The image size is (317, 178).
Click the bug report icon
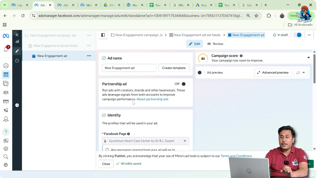coord(6,165)
